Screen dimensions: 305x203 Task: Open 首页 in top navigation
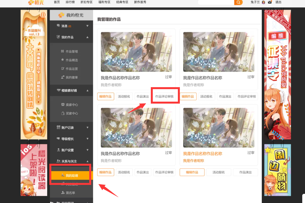[57, 2]
